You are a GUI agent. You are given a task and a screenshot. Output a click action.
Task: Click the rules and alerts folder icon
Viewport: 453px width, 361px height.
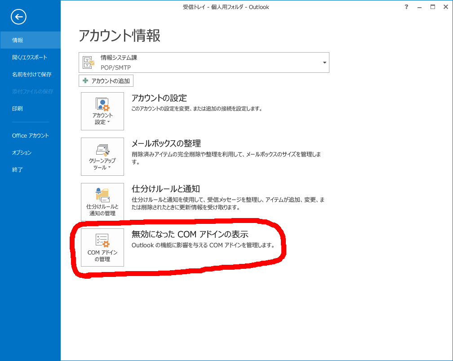[102, 195]
